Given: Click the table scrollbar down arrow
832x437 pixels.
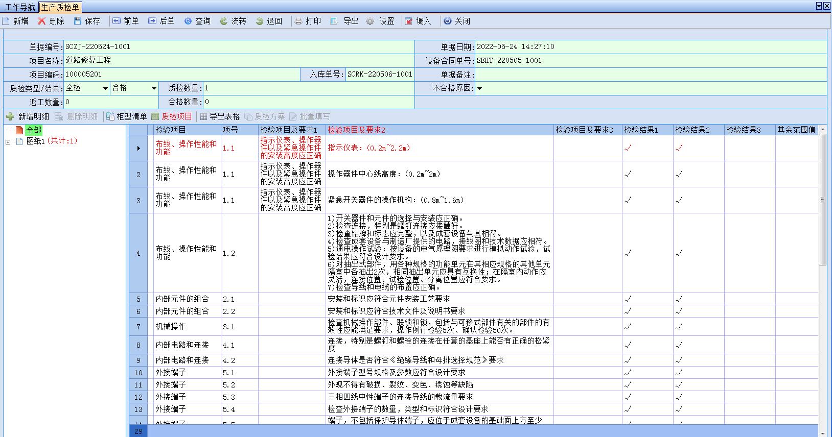Looking at the screenshot, I should tap(822, 433).
